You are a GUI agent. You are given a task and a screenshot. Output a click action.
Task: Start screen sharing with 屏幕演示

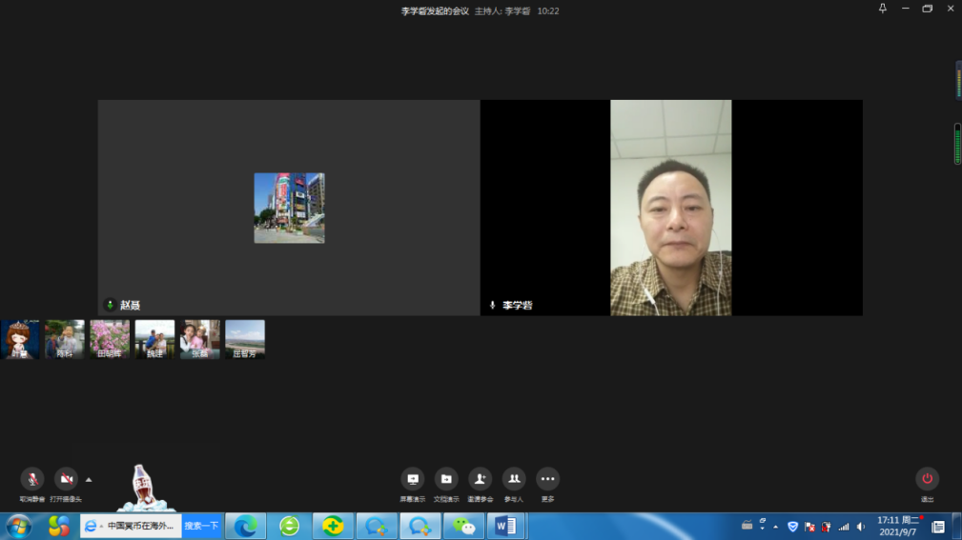pyautogui.click(x=413, y=479)
